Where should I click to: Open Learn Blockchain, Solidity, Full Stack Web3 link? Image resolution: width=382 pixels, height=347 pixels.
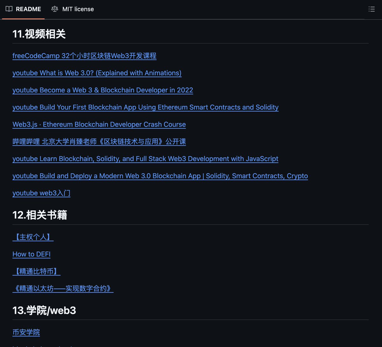pos(145,159)
